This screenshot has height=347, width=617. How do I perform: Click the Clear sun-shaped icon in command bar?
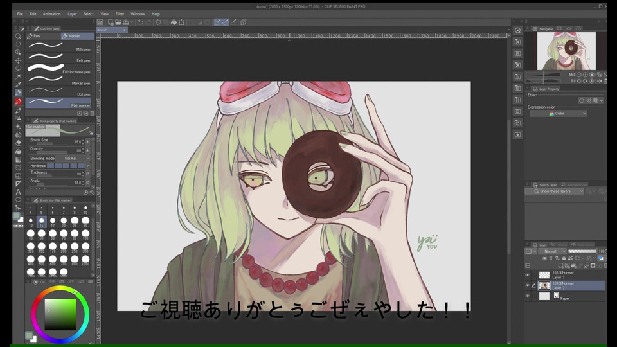(158, 22)
